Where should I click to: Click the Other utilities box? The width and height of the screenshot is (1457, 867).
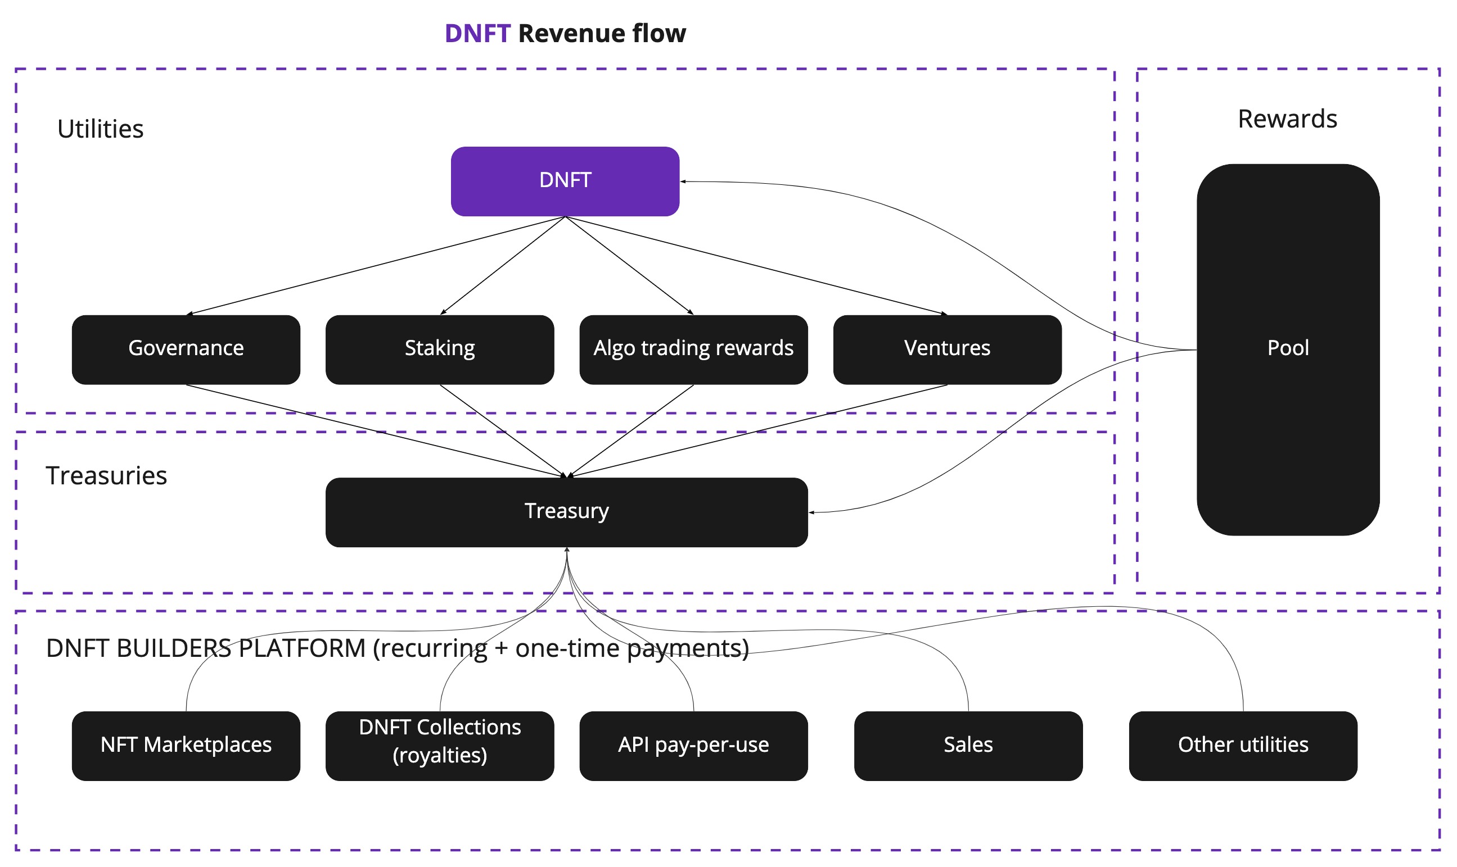tap(1243, 747)
